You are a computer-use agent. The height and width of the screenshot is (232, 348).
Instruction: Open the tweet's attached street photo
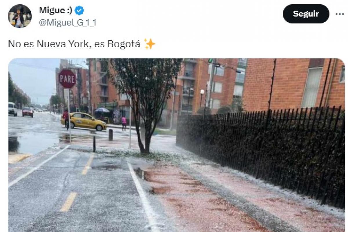[176, 145]
